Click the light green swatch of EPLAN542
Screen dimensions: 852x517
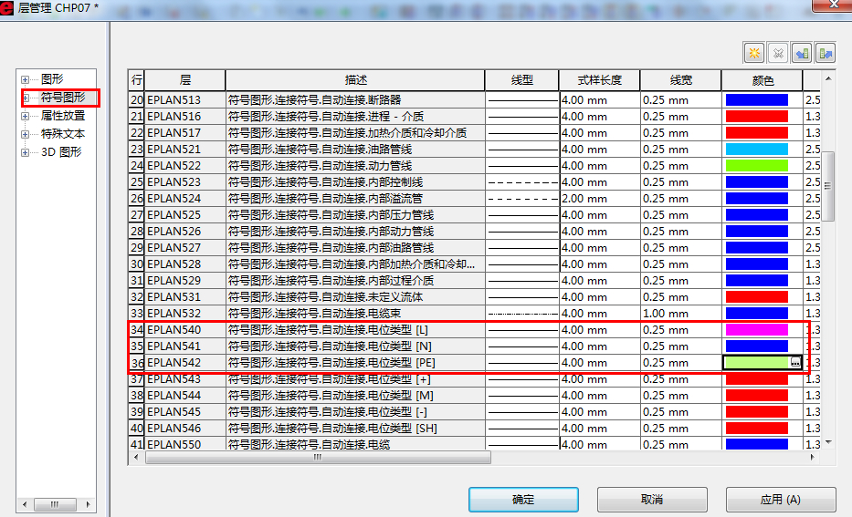756,362
